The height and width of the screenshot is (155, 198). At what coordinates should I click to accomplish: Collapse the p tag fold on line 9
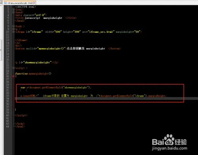click(x=13, y=29)
